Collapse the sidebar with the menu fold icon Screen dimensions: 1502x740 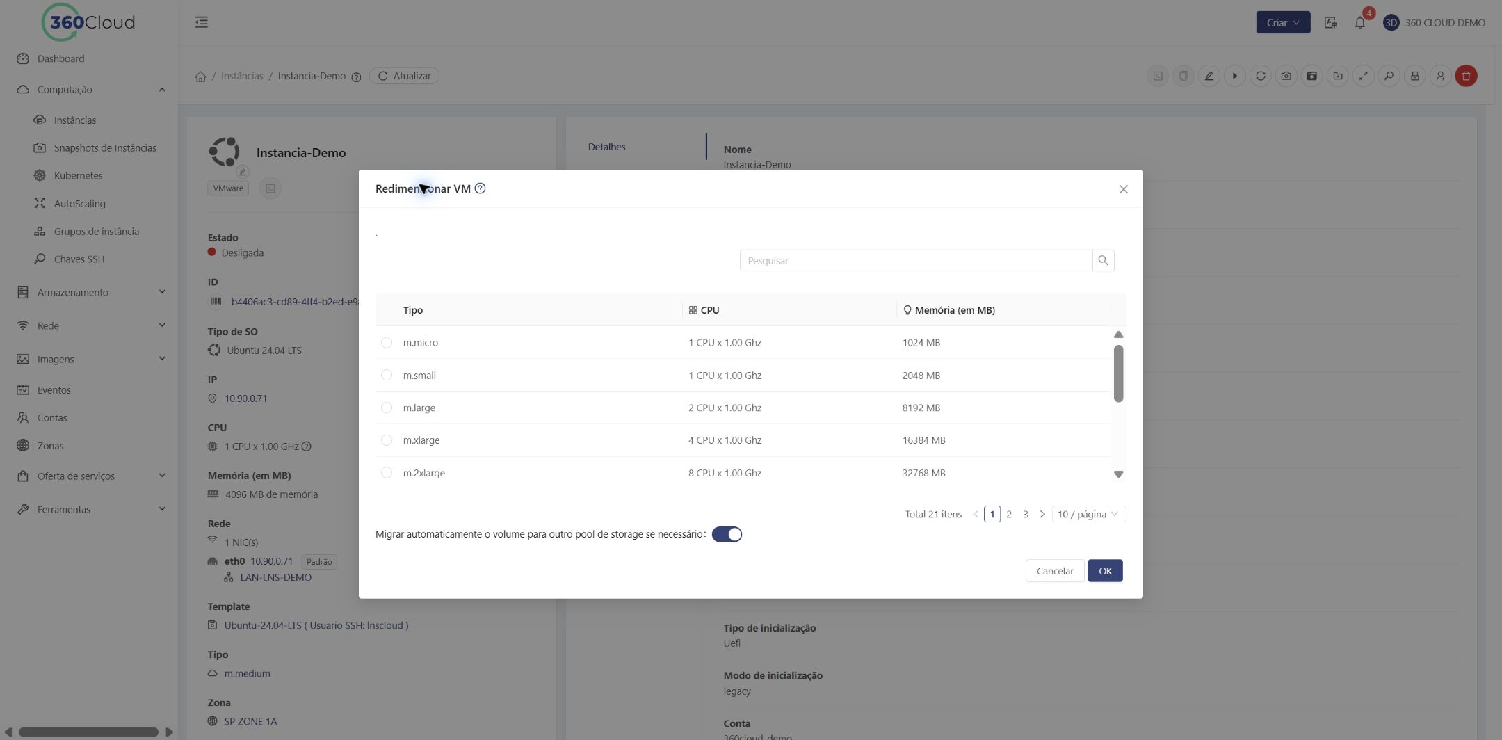point(201,22)
